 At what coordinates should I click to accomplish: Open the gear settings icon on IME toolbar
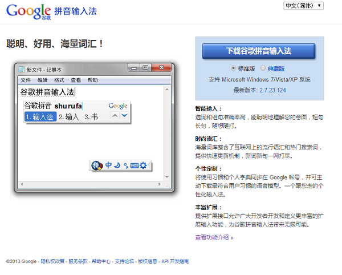click(143, 165)
